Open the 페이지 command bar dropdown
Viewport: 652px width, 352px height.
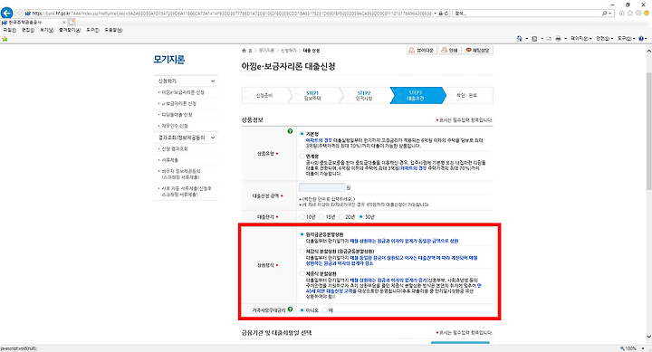click(x=581, y=38)
